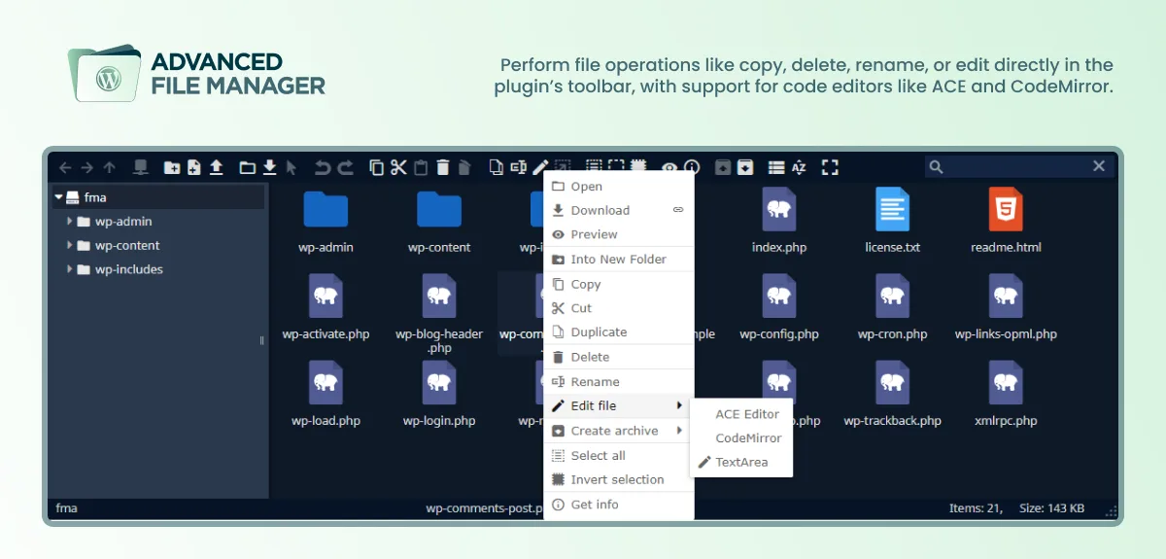Image resolution: width=1166 pixels, height=559 pixels.
Task: Choose Rename in the context menu
Action: [619, 382]
